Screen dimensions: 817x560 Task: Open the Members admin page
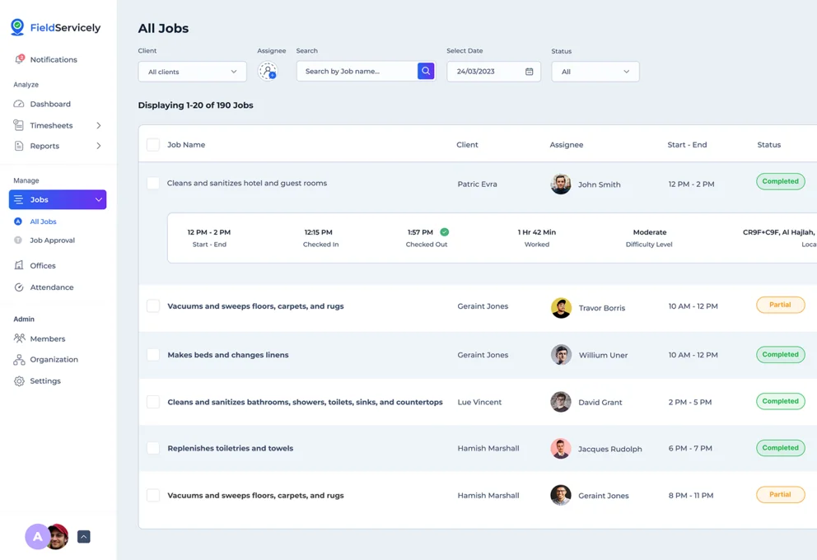(49, 338)
